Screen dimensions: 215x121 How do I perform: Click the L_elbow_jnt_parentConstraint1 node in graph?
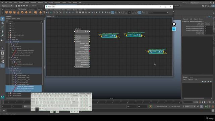(x=134, y=35)
